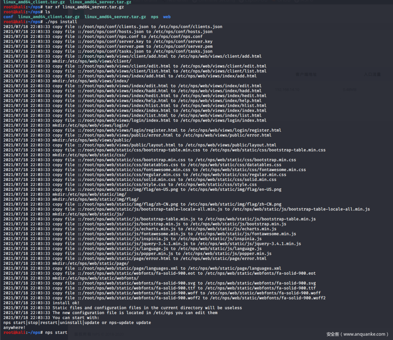393x340 pixels.
Task: Select the server.pem copy log line
Action: (108, 46)
